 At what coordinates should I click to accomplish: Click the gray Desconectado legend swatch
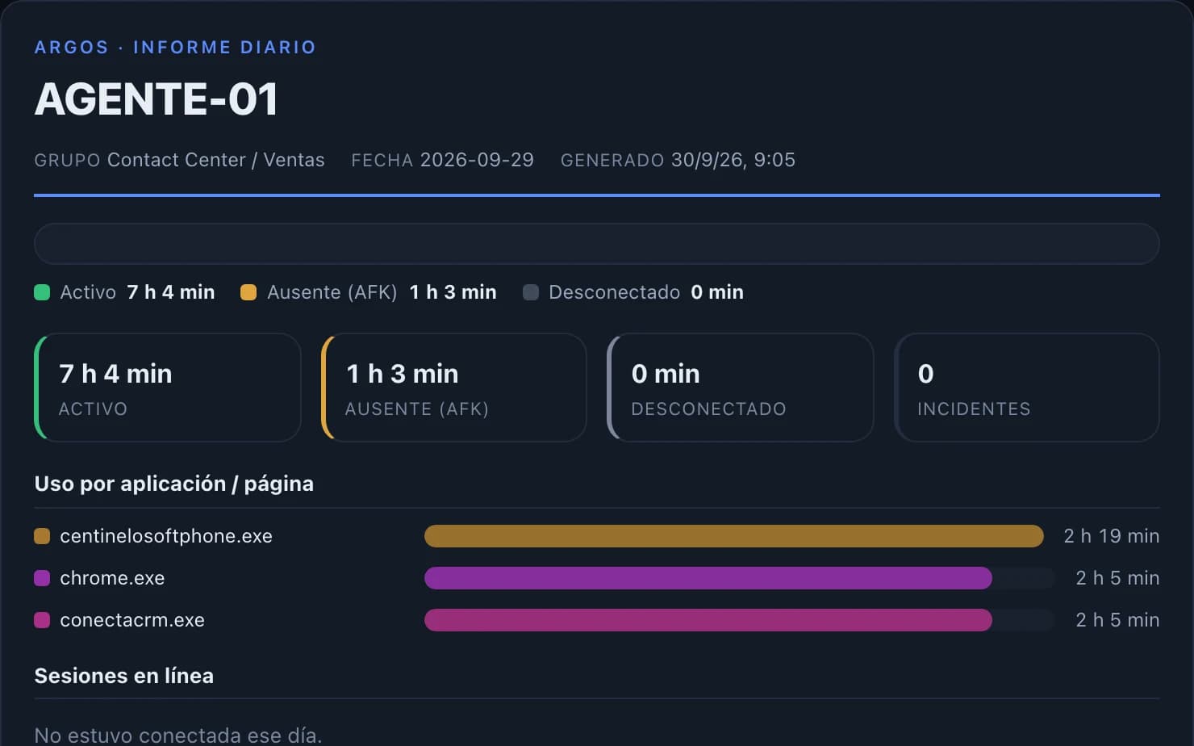coord(531,292)
